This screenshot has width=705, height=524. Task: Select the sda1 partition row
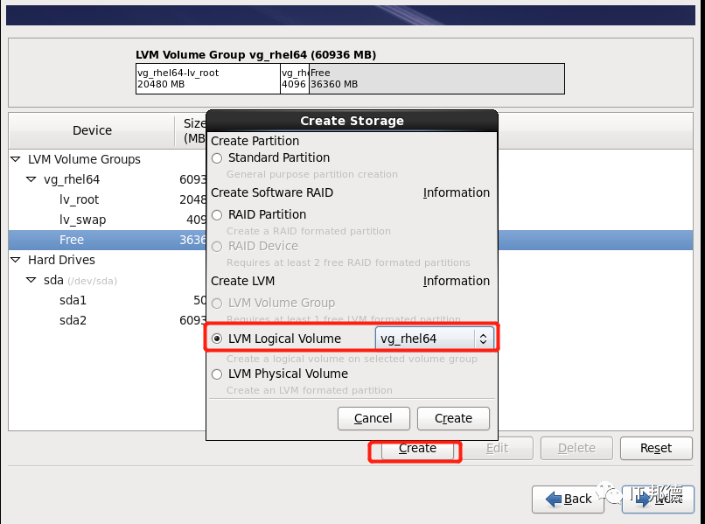point(107,300)
